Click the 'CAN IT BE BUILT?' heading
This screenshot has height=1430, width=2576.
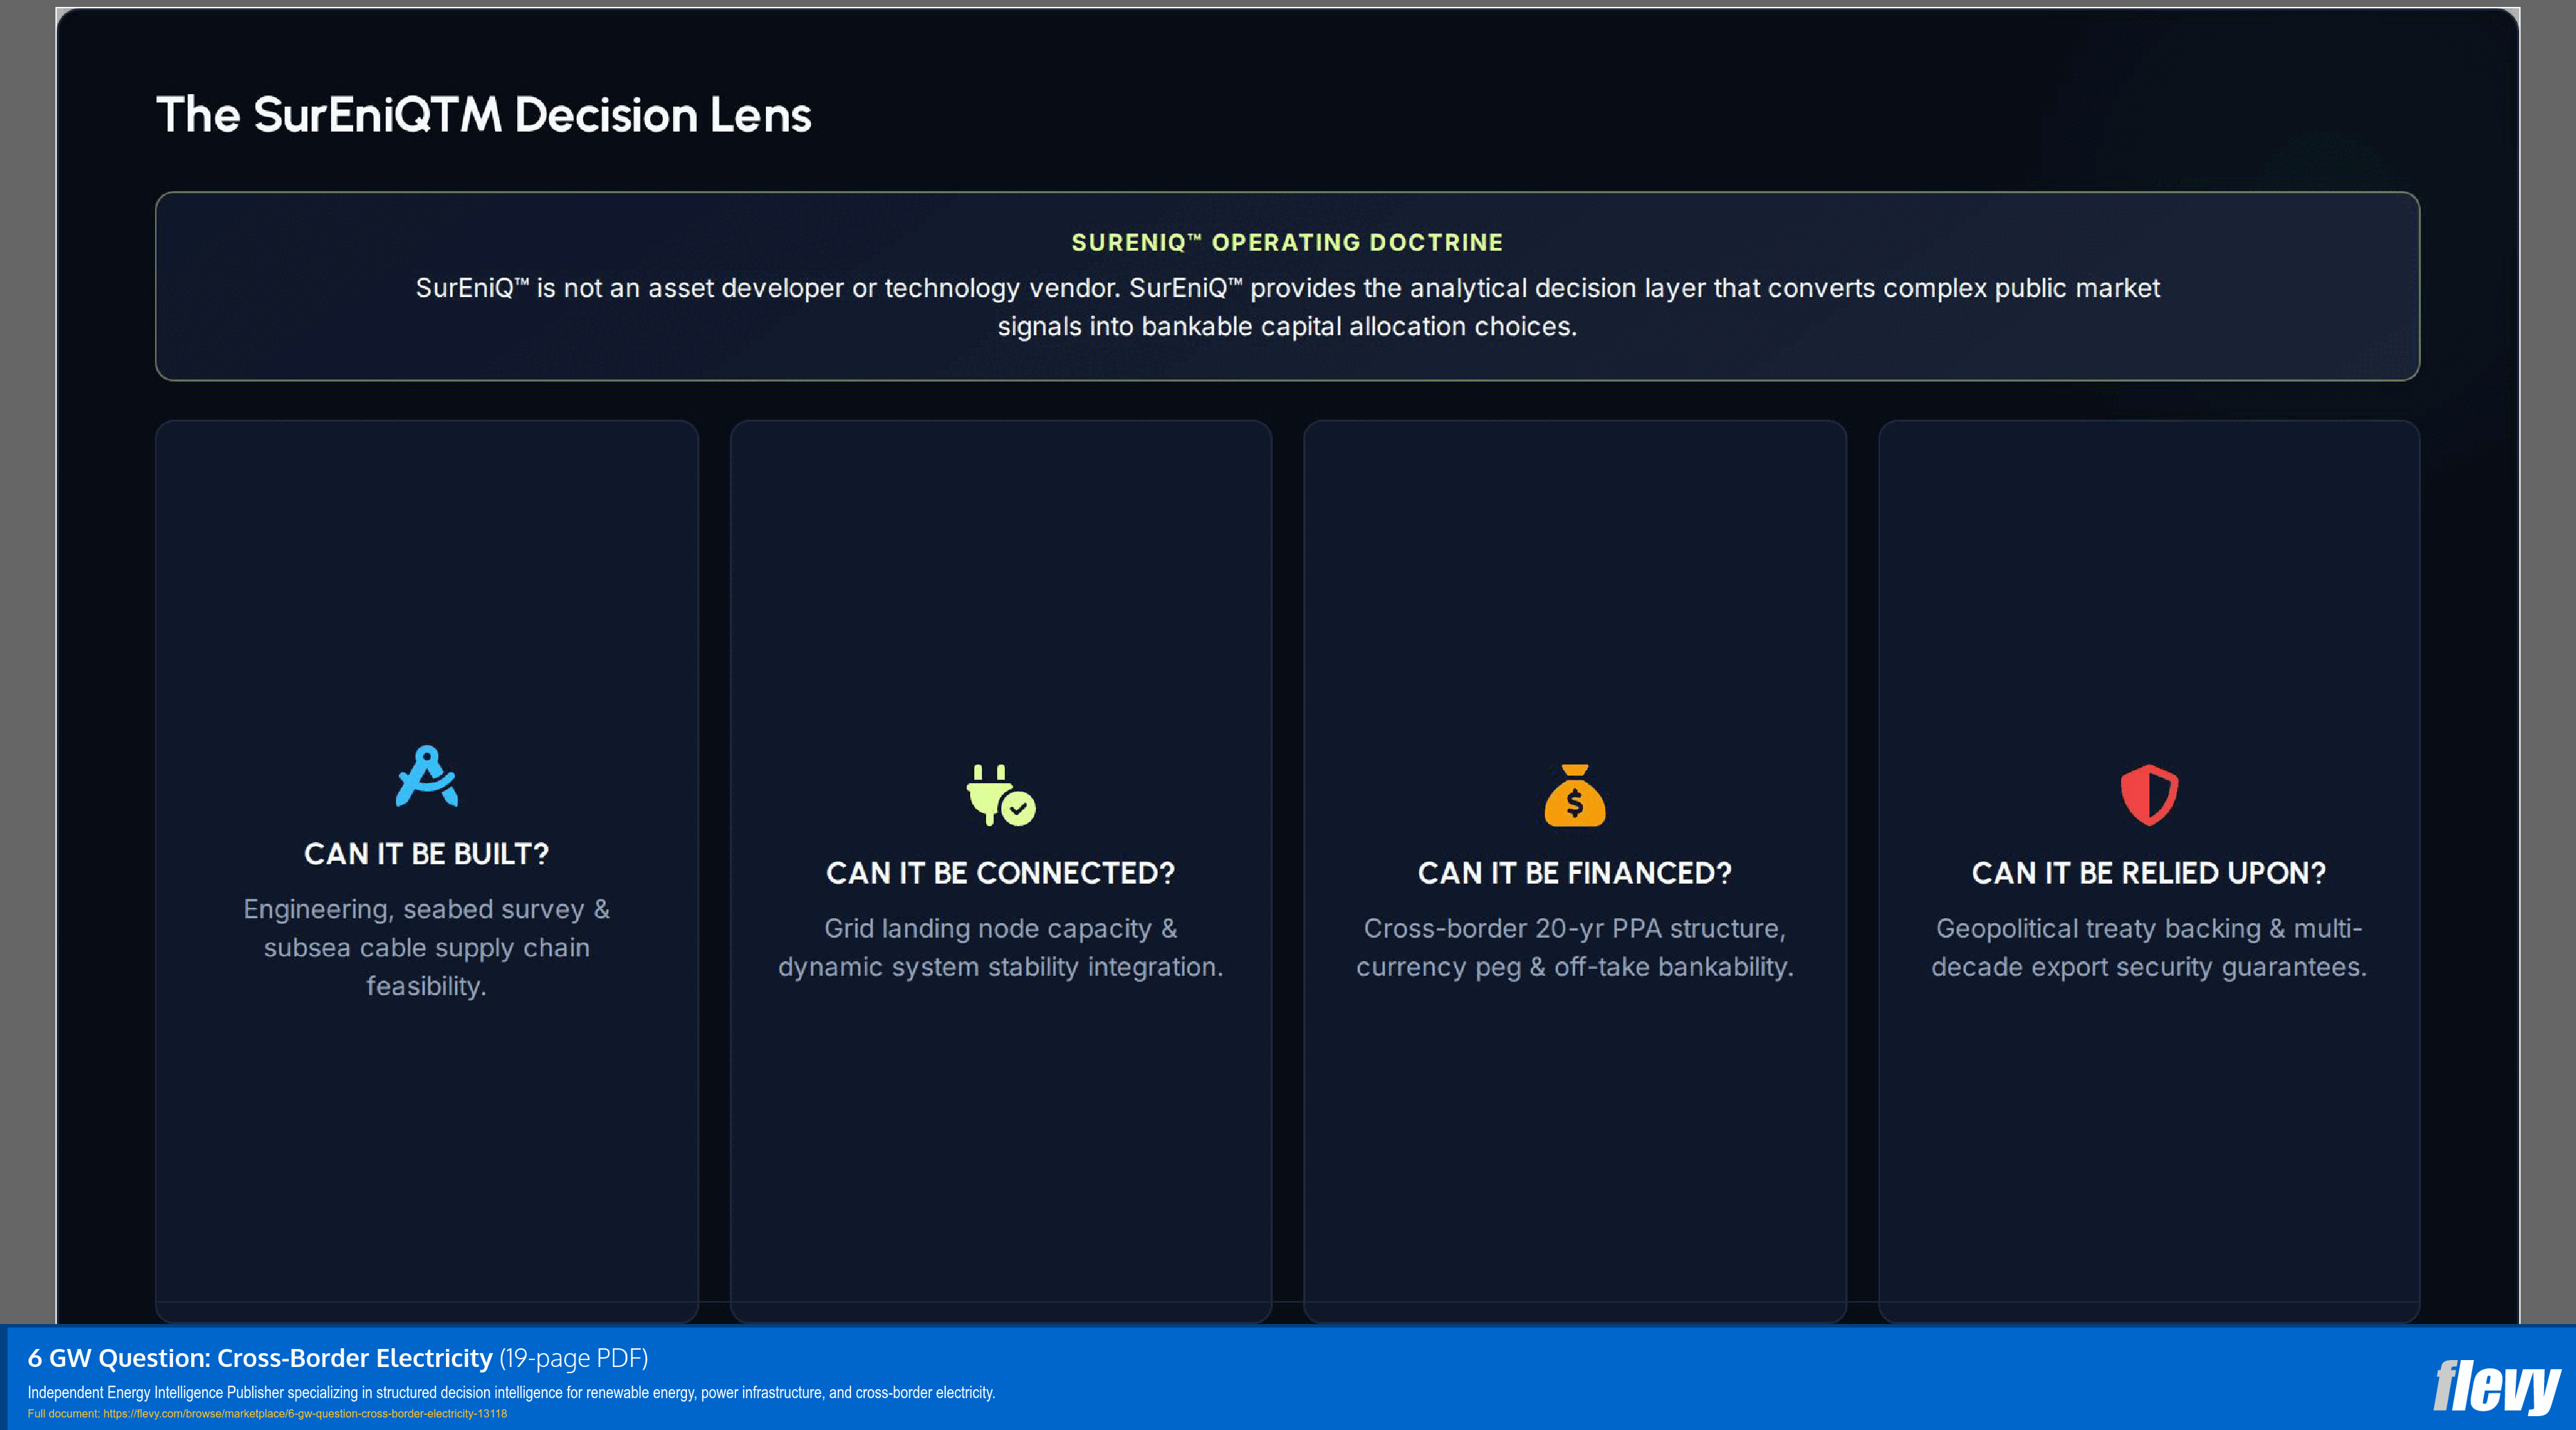point(427,854)
